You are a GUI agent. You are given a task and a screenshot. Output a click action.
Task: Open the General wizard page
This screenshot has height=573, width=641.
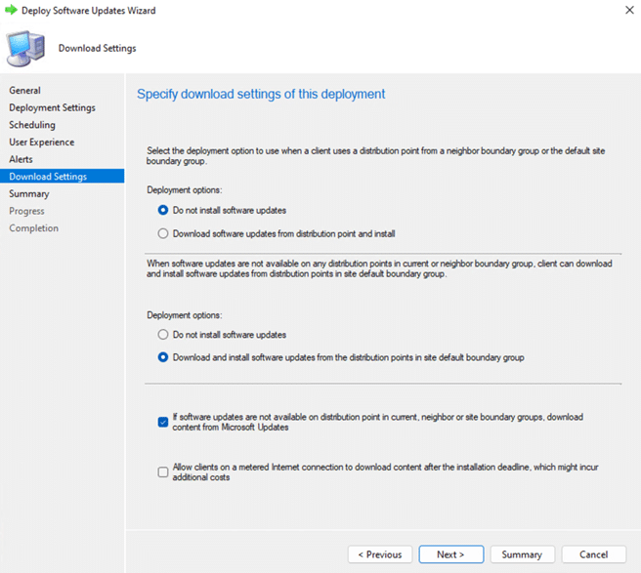(24, 91)
